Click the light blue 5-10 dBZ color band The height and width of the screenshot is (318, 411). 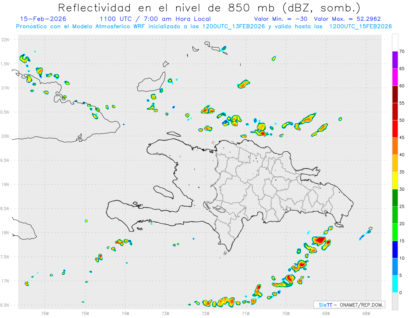tap(395, 267)
